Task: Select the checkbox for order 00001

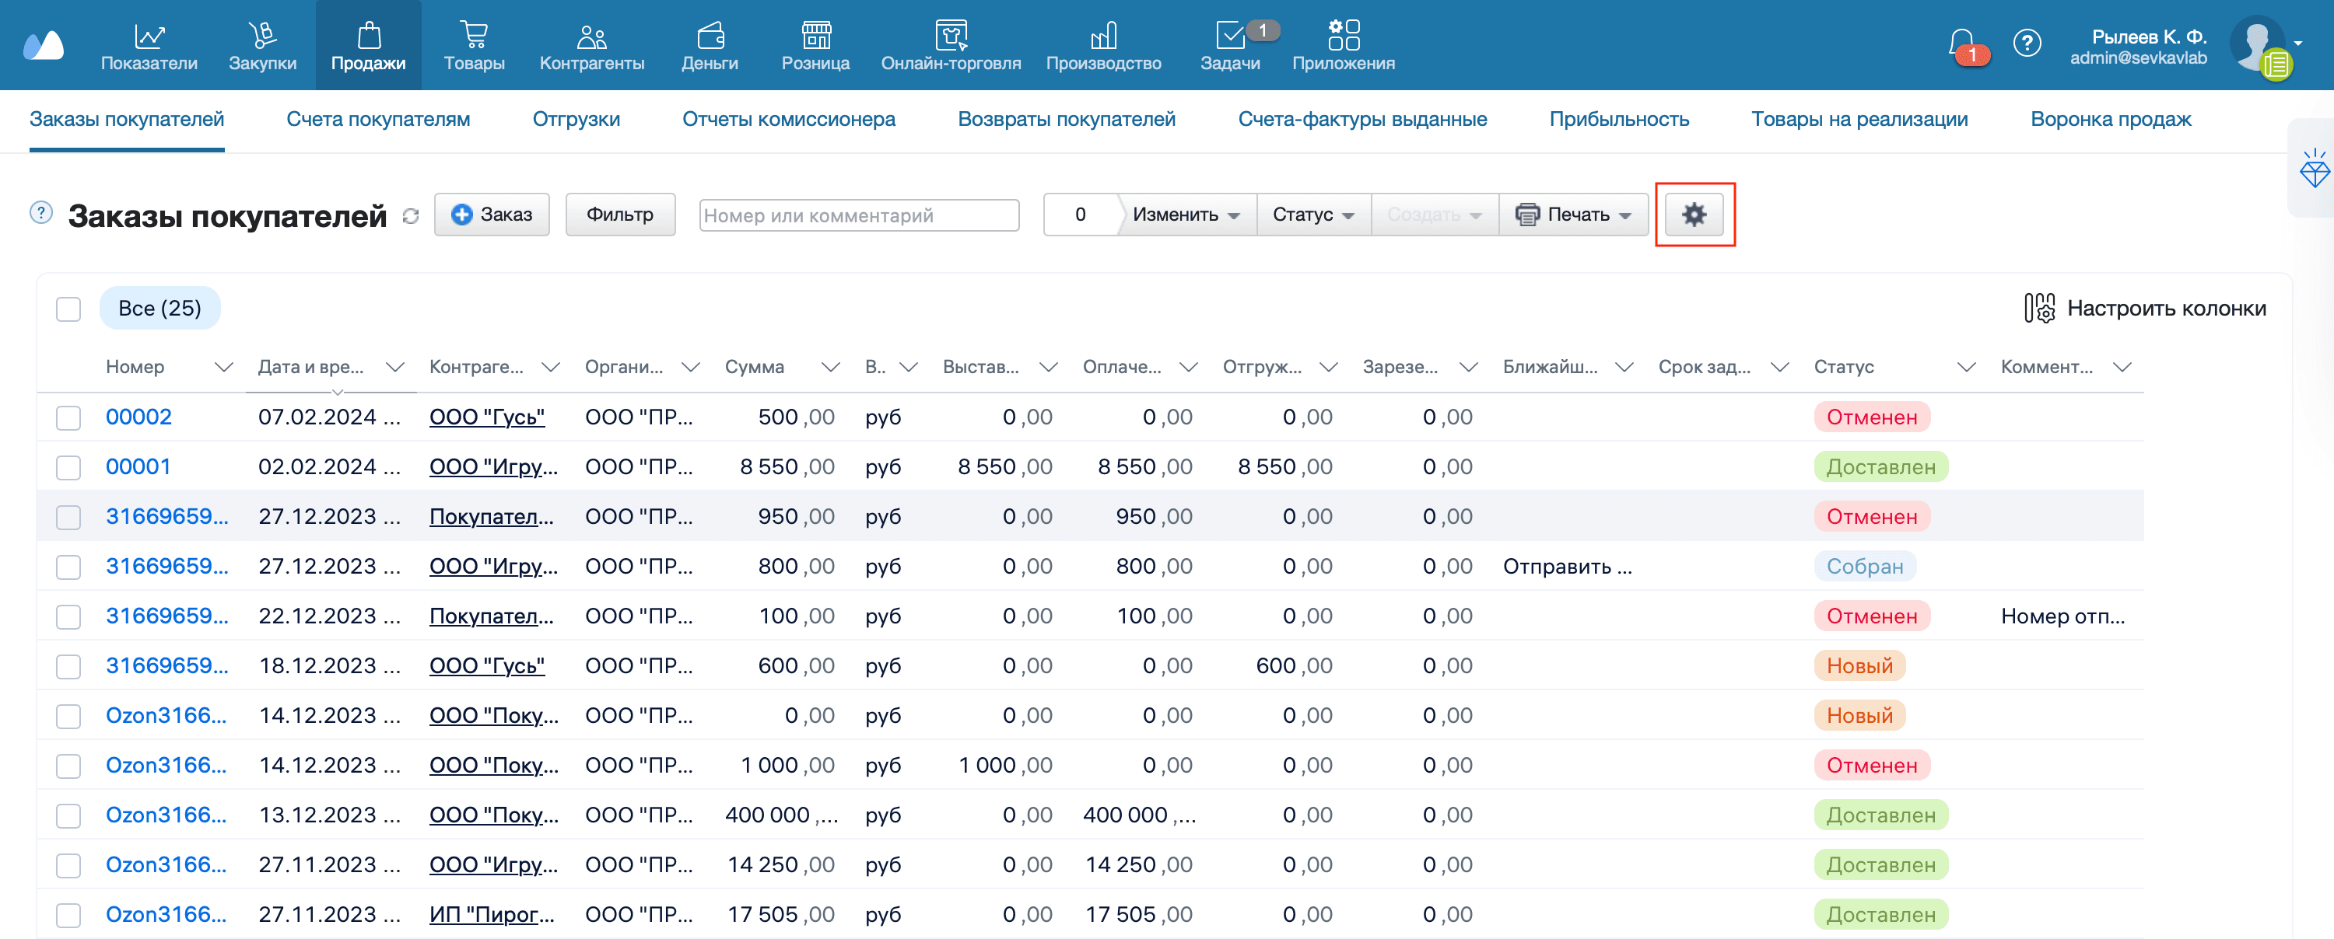Action: pos(69,467)
